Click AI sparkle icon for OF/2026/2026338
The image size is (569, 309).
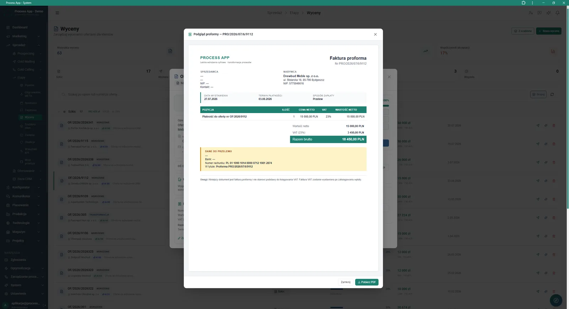pyautogui.click(x=546, y=163)
